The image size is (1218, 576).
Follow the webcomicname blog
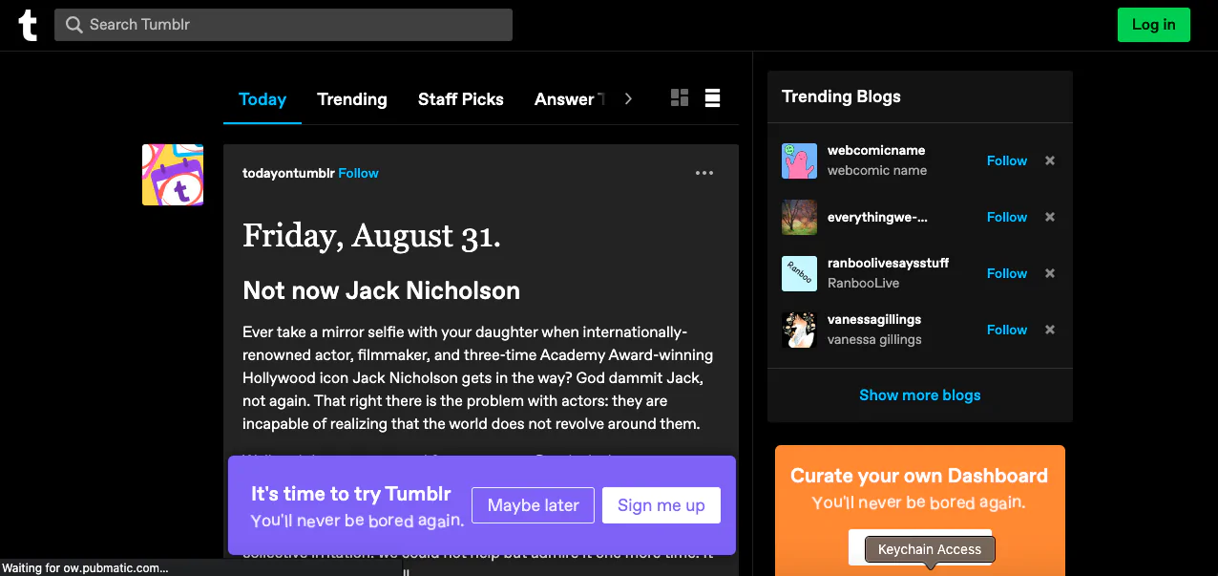point(1007,160)
